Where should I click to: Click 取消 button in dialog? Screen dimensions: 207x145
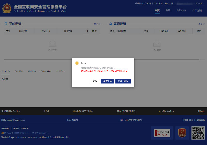pos(95,81)
